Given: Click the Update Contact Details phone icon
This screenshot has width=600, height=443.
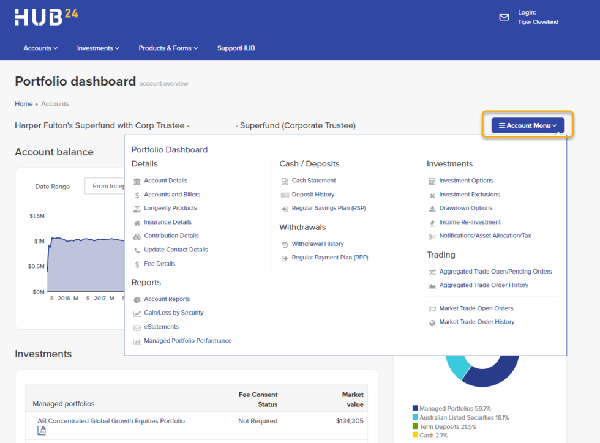Looking at the screenshot, I should (137, 250).
